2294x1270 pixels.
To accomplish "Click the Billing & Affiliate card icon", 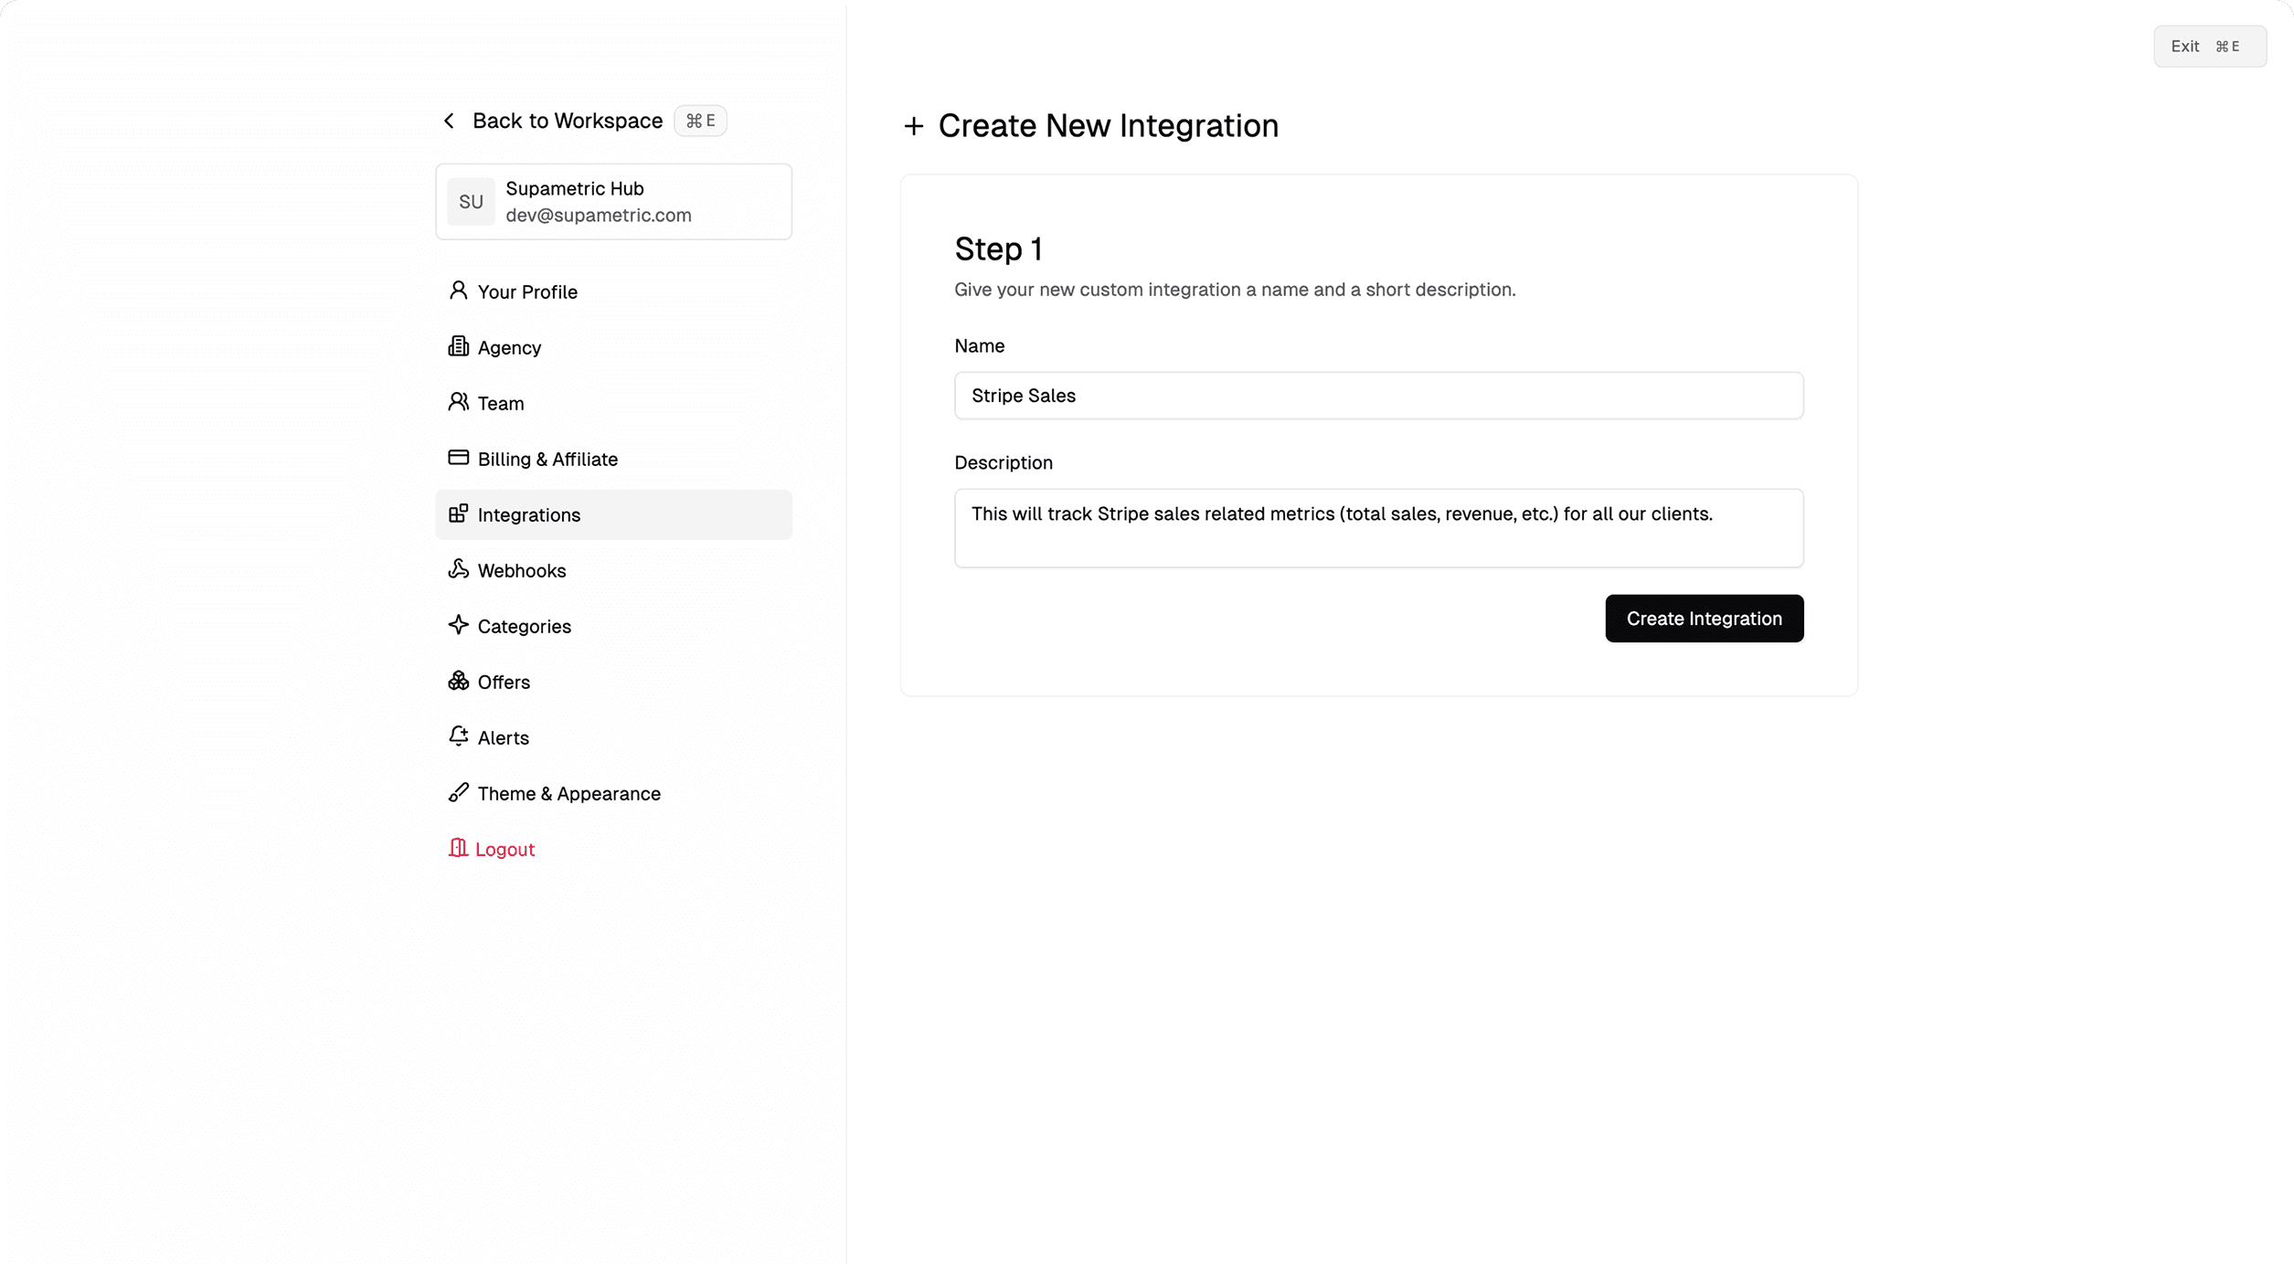I will 458,458.
